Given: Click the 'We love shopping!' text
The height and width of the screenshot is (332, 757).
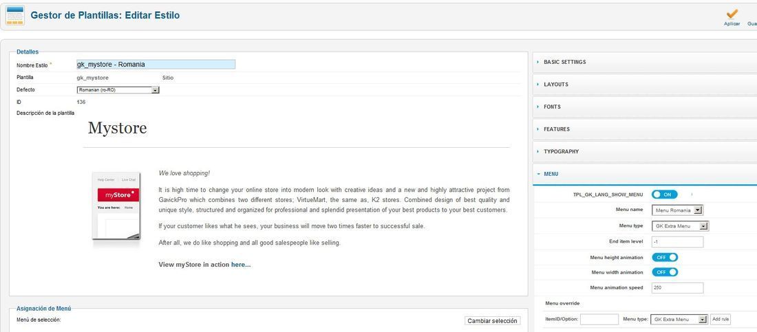Looking at the screenshot, I should pos(184,173).
